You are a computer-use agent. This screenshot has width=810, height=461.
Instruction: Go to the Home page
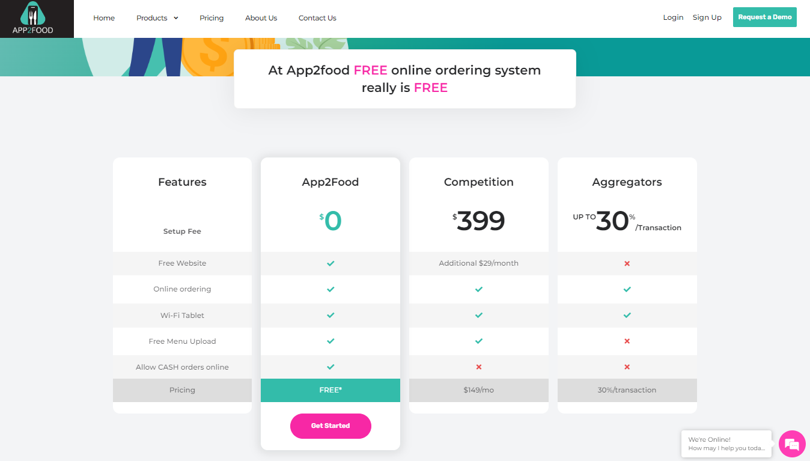point(104,18)
